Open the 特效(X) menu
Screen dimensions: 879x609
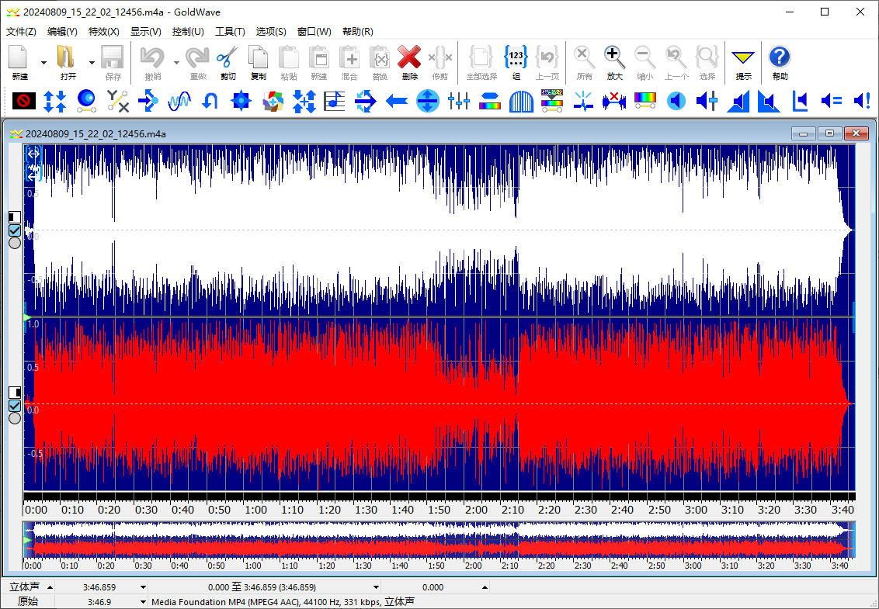(103, 32)
